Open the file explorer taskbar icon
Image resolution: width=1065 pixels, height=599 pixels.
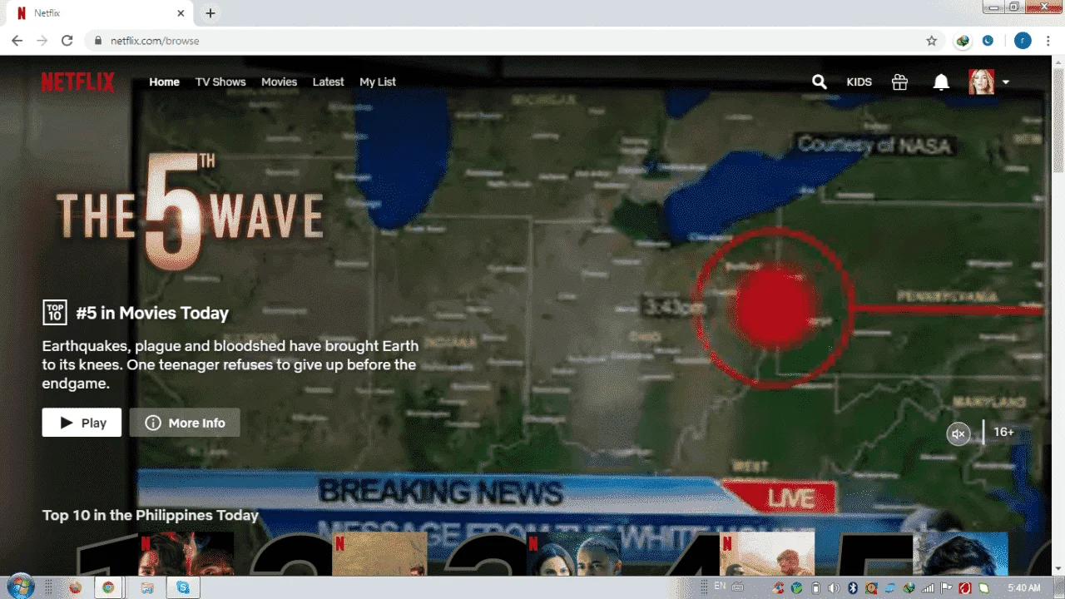pyautogui.click(x=147, y=587)
